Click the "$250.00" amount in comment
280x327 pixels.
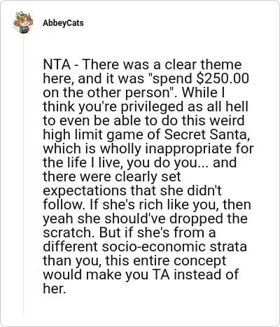click(223, 78)
